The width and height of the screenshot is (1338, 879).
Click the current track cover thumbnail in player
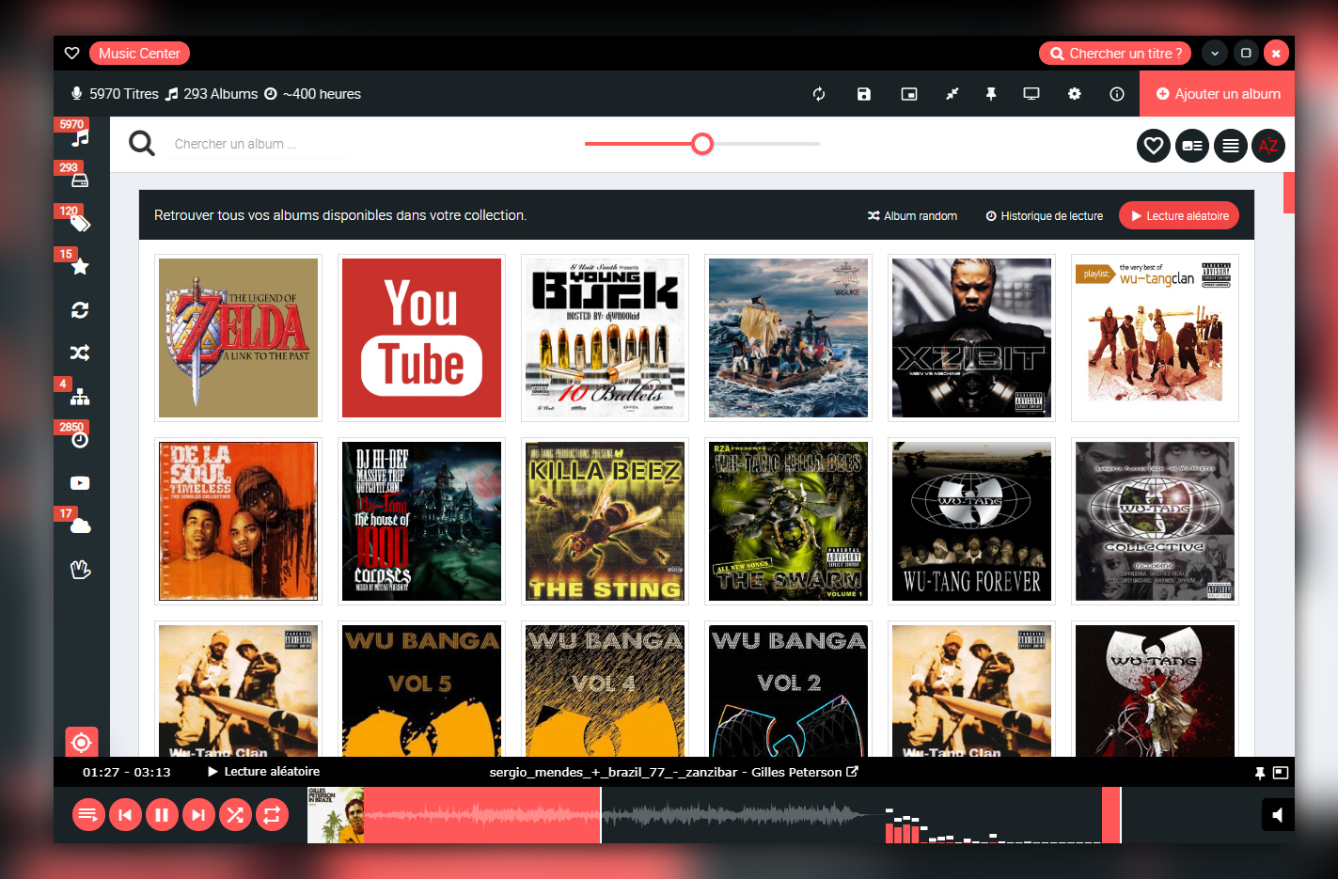[x=336, y=815]
